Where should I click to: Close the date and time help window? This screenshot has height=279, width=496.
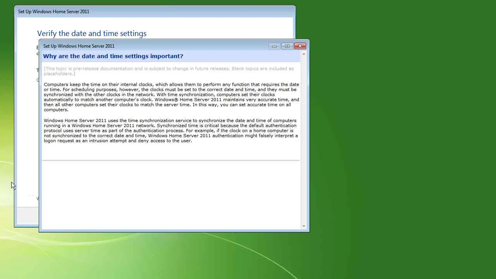click(300, 46)
